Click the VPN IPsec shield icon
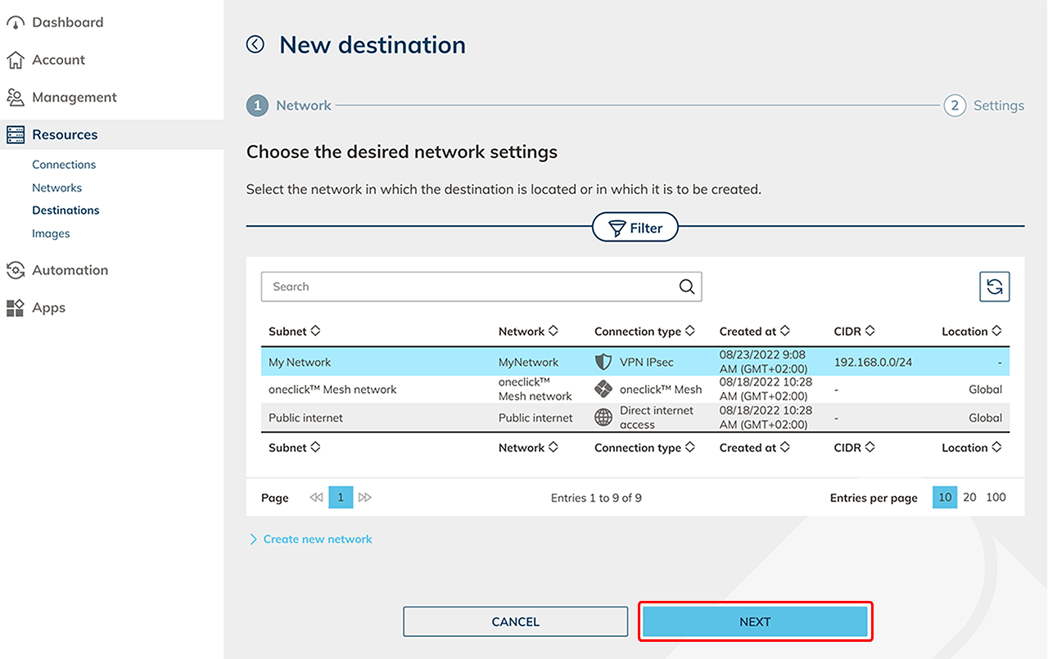 [603, 362]
